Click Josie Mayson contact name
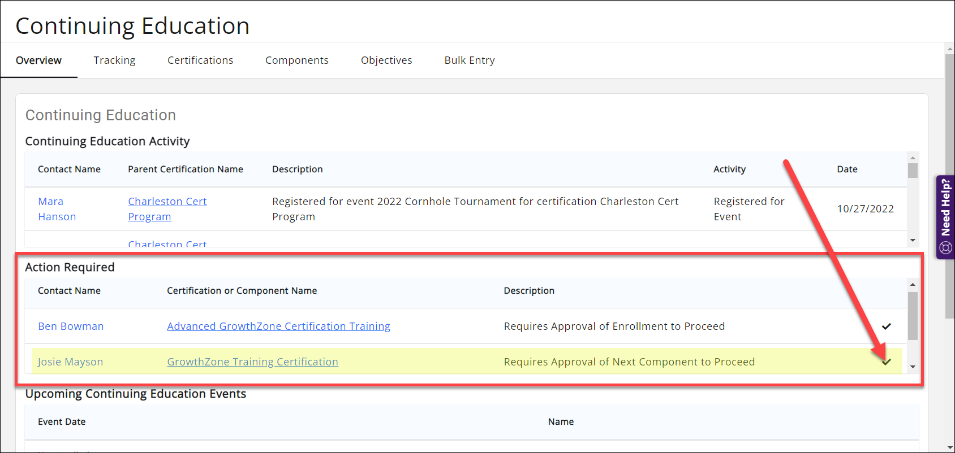The image size is (955, 453). point(70,362)
